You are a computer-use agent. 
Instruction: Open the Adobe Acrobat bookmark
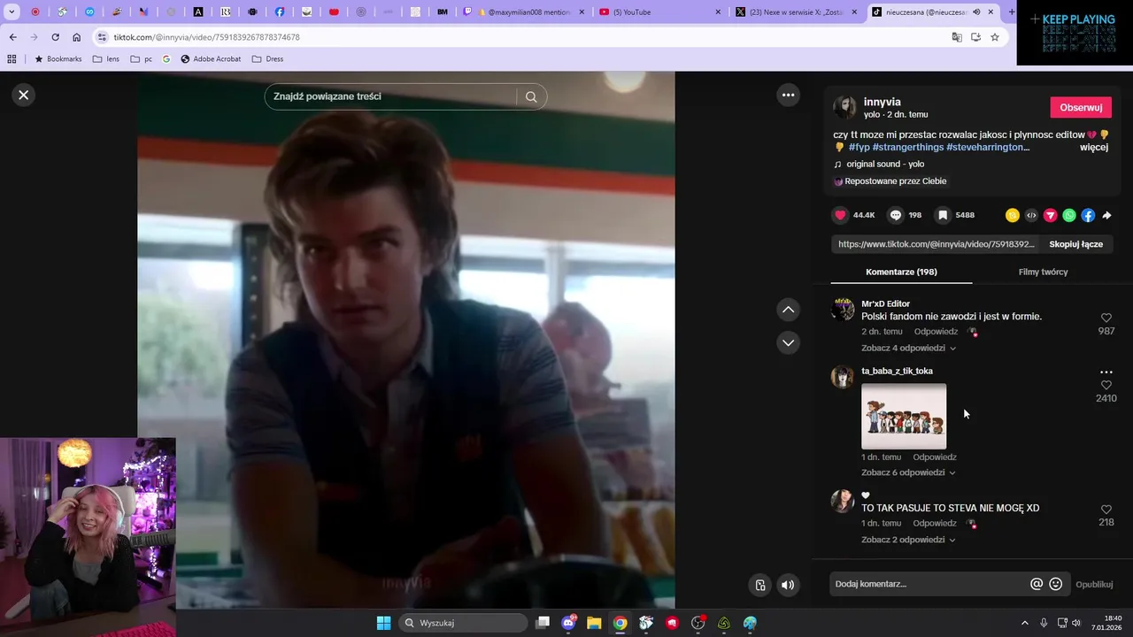click(211, 59)
